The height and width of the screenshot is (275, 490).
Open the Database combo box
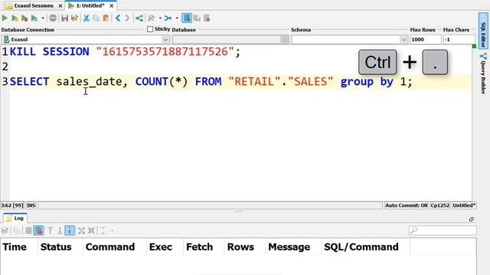click(230, 40)
